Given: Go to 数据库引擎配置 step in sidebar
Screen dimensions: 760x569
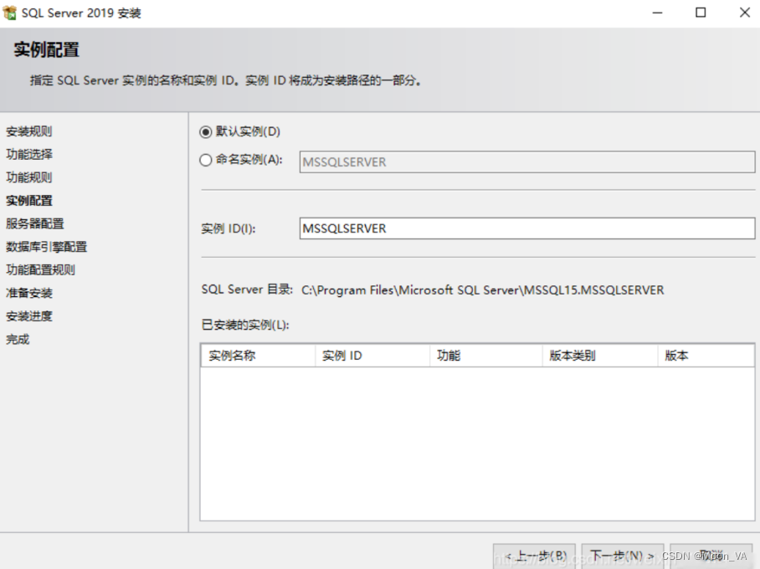Looking at the screenshot, I should click(47, 247).
